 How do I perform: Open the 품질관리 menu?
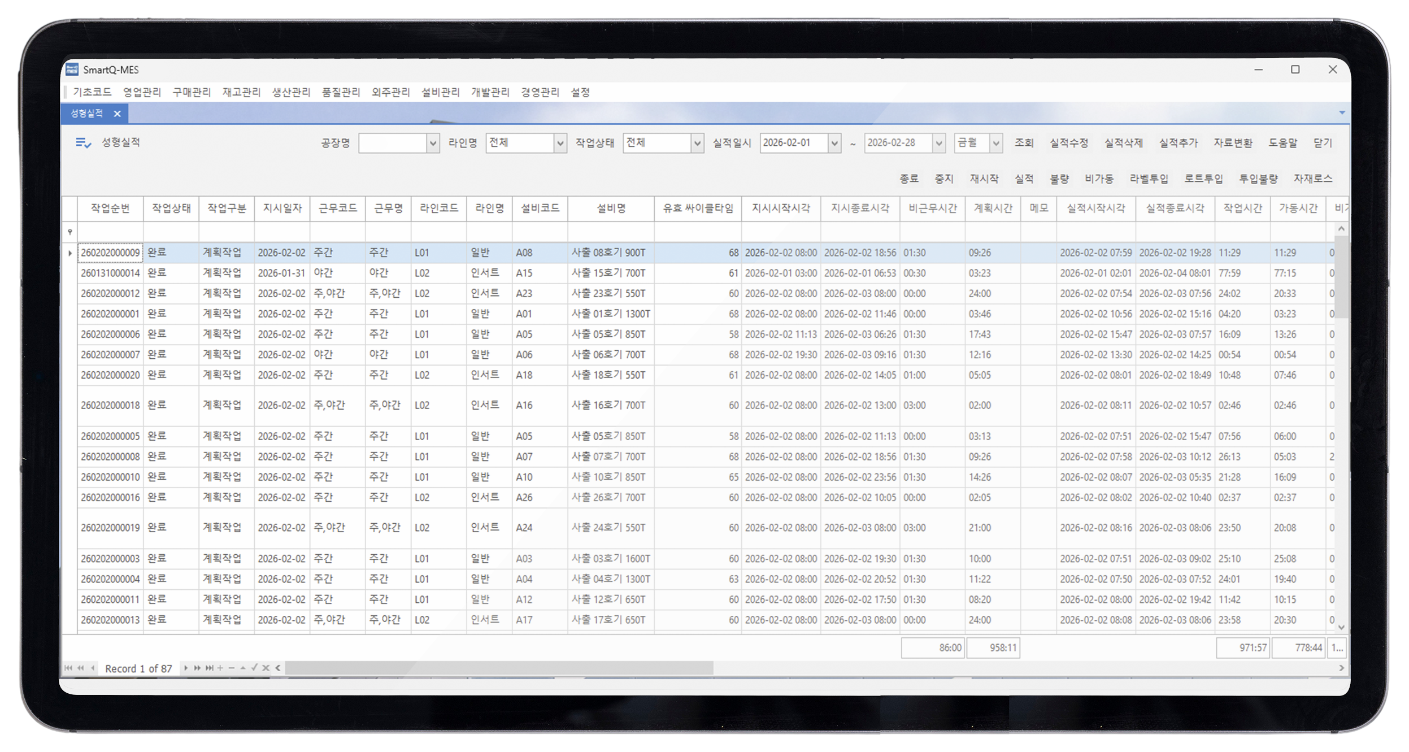click(341, 92)
